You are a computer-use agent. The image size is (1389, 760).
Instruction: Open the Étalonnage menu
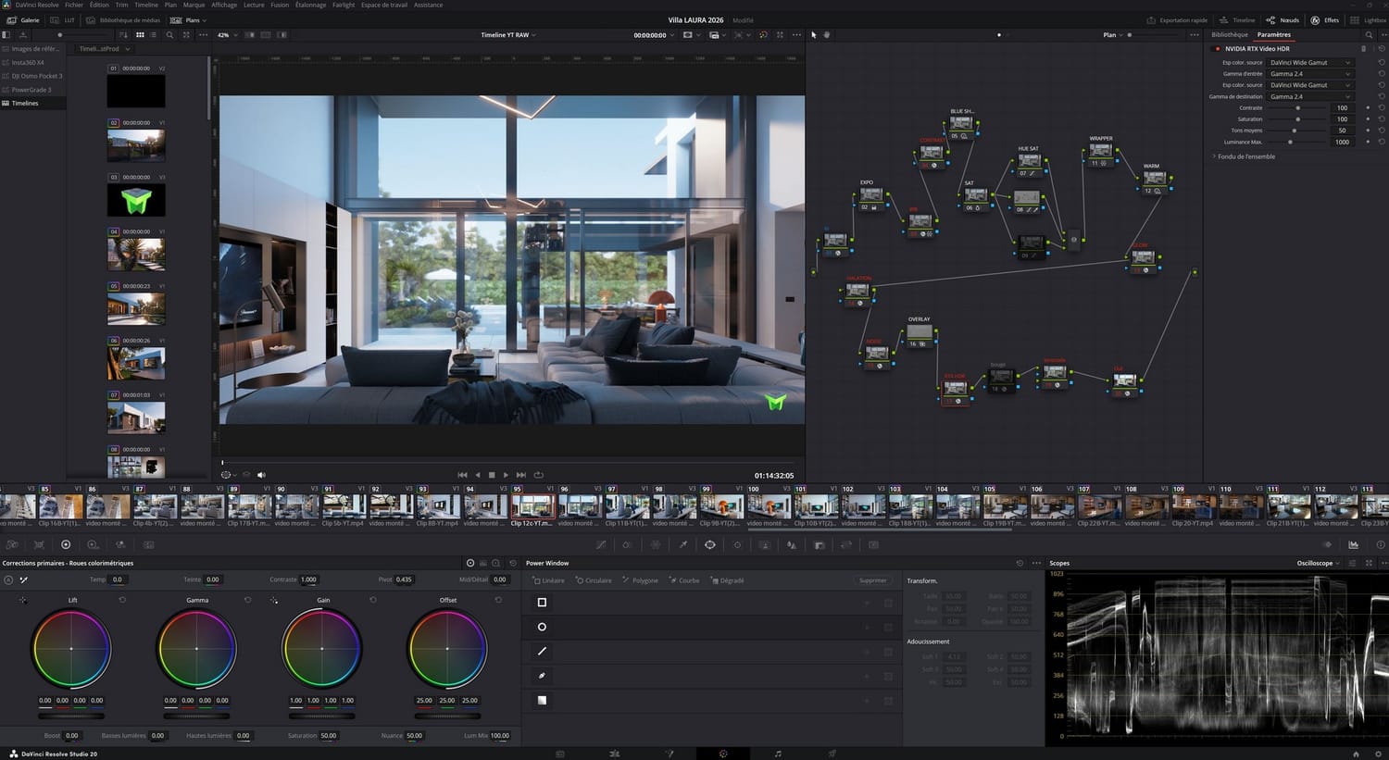310,5
